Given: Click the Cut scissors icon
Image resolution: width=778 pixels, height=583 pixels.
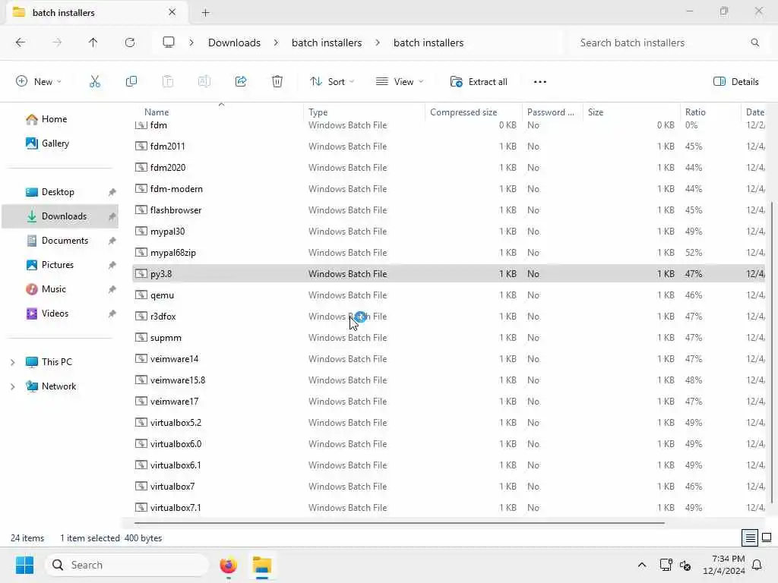Looking at the screenshot, I should [x=95, y=82].
